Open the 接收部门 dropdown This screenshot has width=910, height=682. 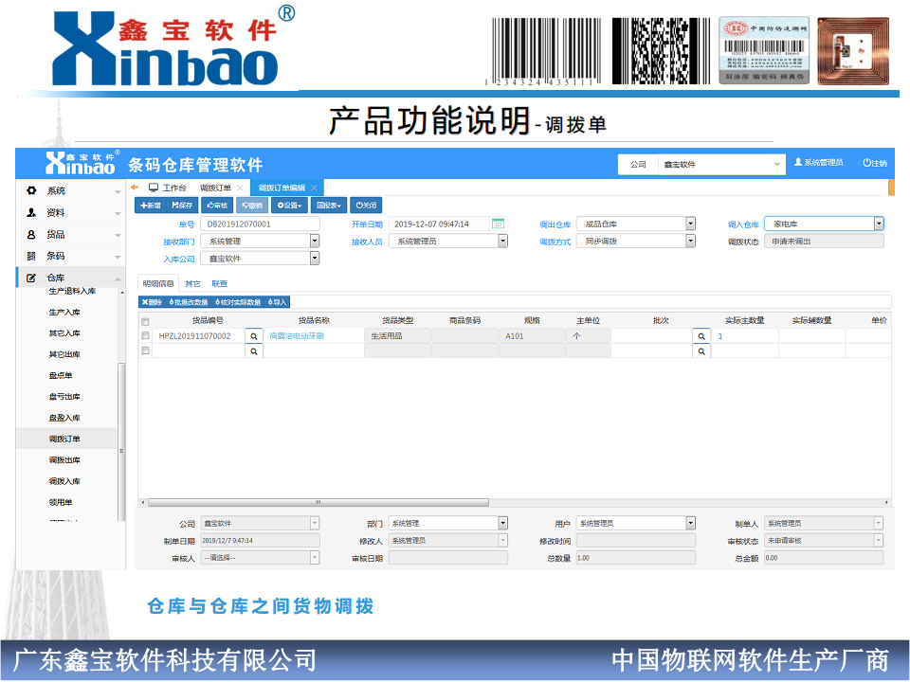(315, 242)
